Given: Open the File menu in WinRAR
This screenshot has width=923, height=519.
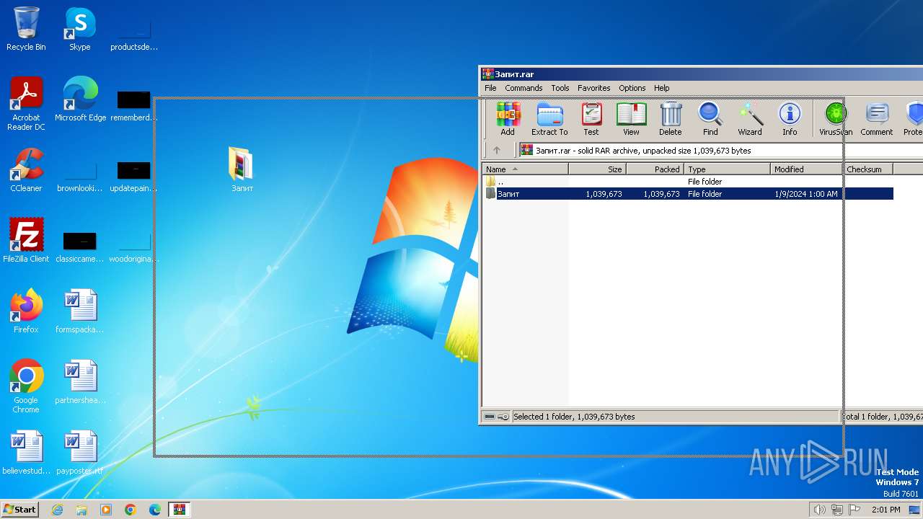Looking at the screenshot, I should pos(490,88).
